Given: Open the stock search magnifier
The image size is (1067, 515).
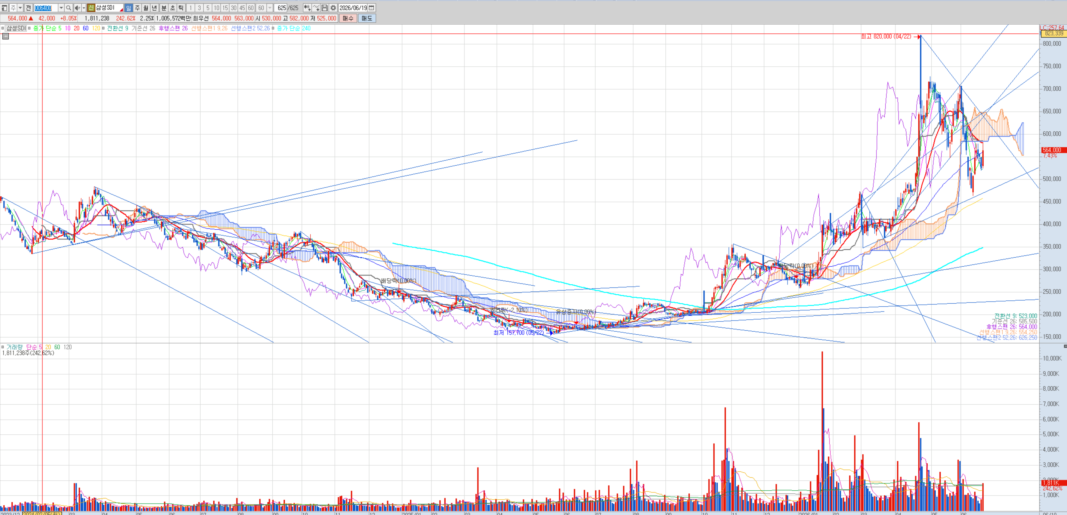Looking at the screenshot, I should [69, 8].
